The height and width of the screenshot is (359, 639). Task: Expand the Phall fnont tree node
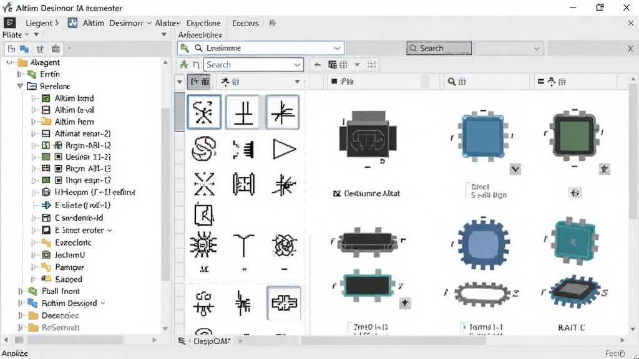[20, 292]
